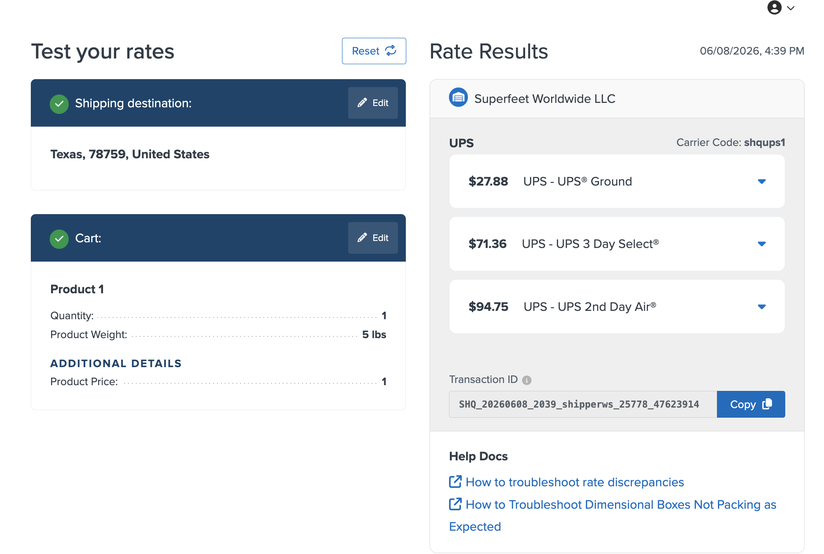Reset the rate test form

[x=374, y=51]
